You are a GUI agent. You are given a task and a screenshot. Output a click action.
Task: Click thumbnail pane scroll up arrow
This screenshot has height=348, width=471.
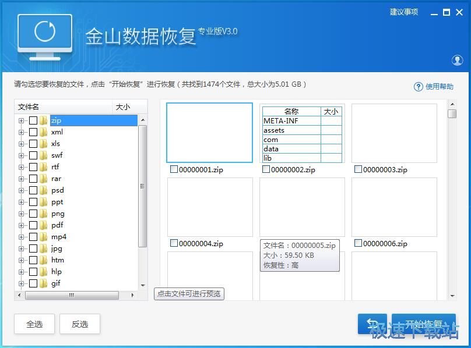pyautogui.click(x=452, y=104)
